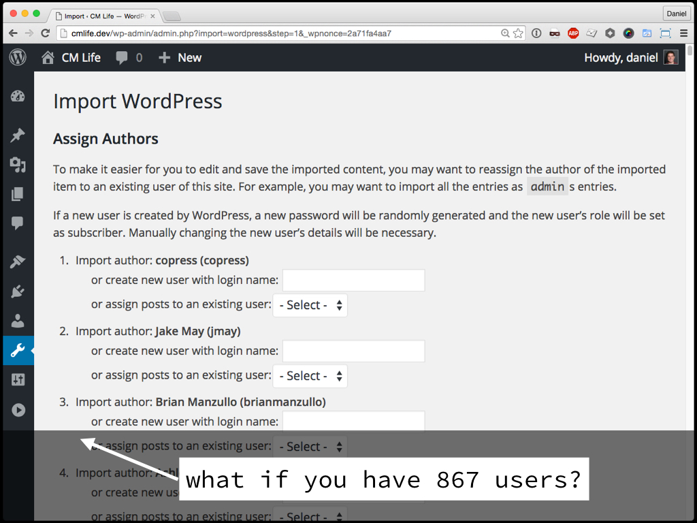Open the folder extension icon
The image size is (697, 523).
(x=647, y=33)
